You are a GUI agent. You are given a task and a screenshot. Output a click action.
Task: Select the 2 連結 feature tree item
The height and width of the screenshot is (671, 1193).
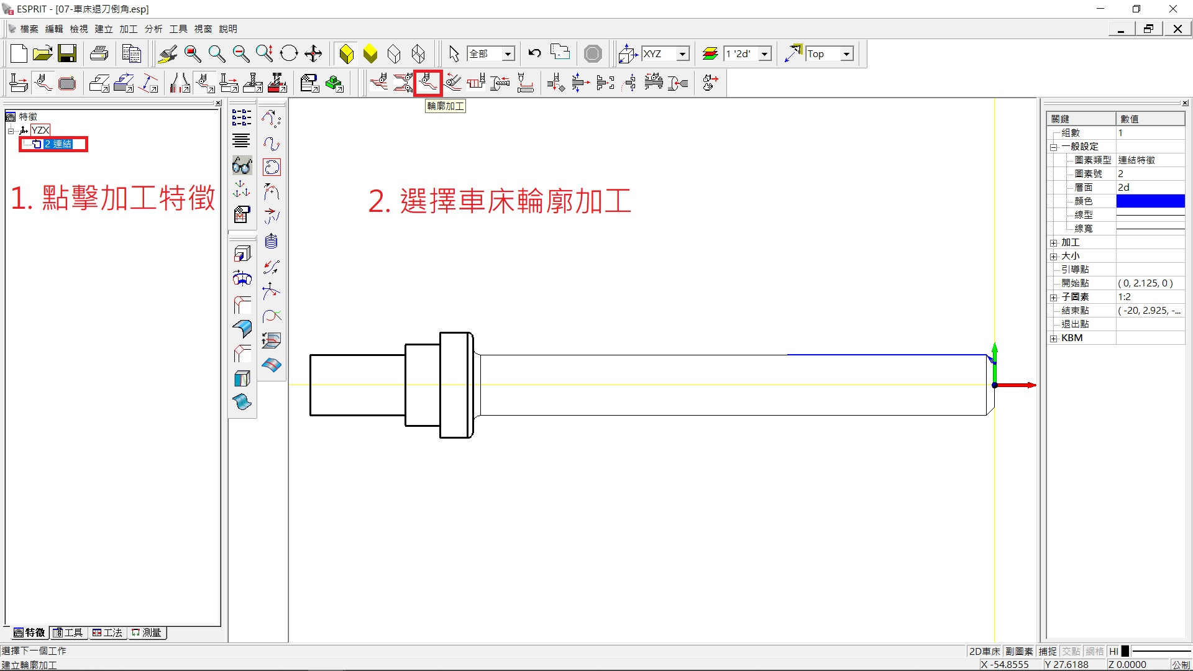coord(58,144)
